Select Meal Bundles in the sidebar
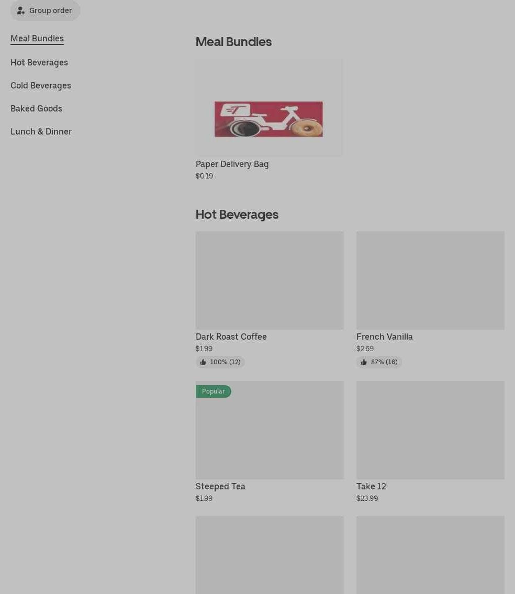This screenshot has height=594, width=515. (37, 39)
